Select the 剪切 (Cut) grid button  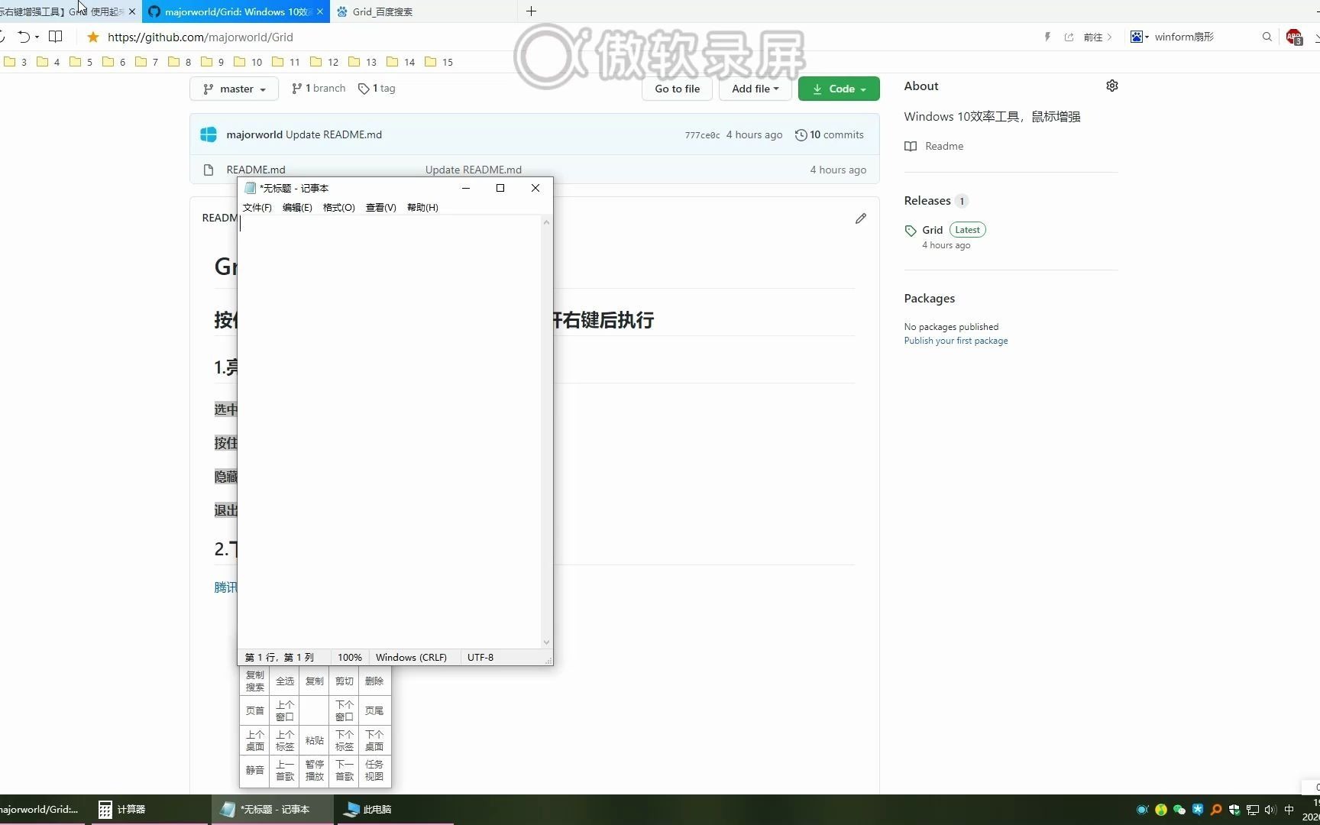pos(344,681)
